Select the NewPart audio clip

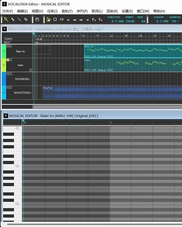pyautogui.click(x=112, y=93)
